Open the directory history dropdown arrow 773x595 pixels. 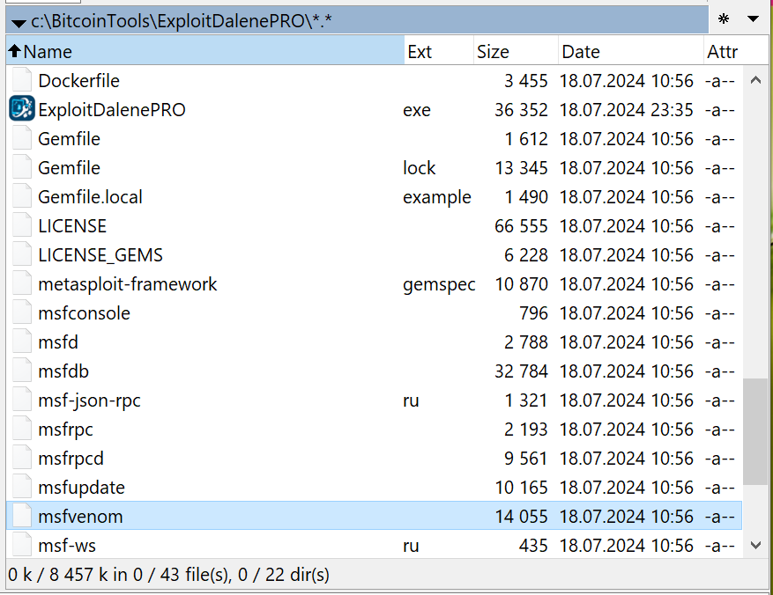click(753, 19)
